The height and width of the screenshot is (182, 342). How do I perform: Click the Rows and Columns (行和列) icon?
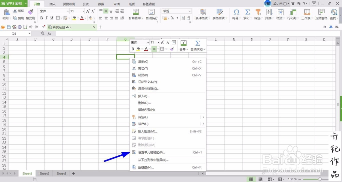tap(293, 12)
